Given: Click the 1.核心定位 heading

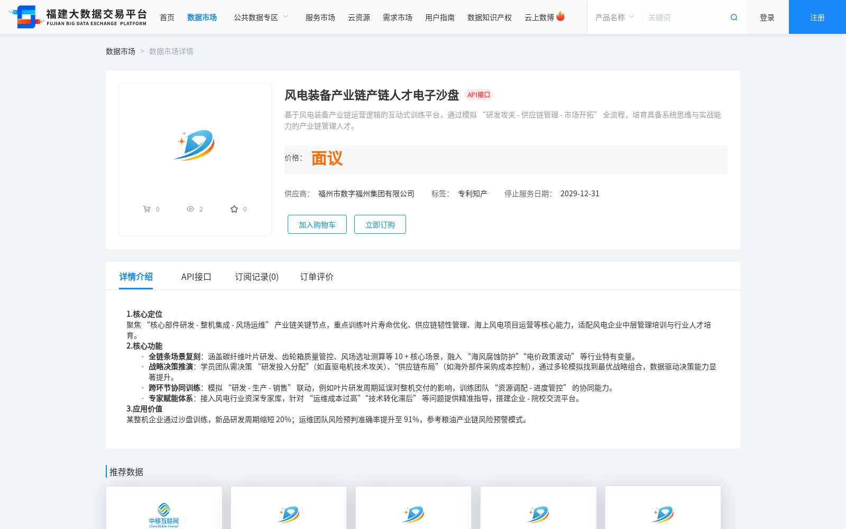Looking at the screenshot, I should coord(144,314).
